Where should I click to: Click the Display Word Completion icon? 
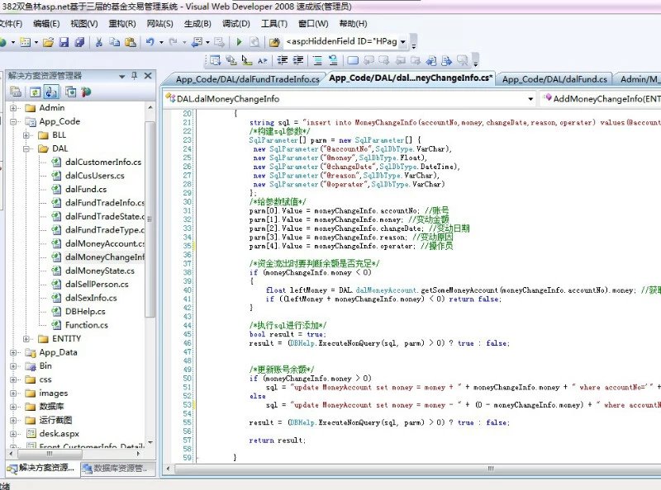tap(262, 60)
